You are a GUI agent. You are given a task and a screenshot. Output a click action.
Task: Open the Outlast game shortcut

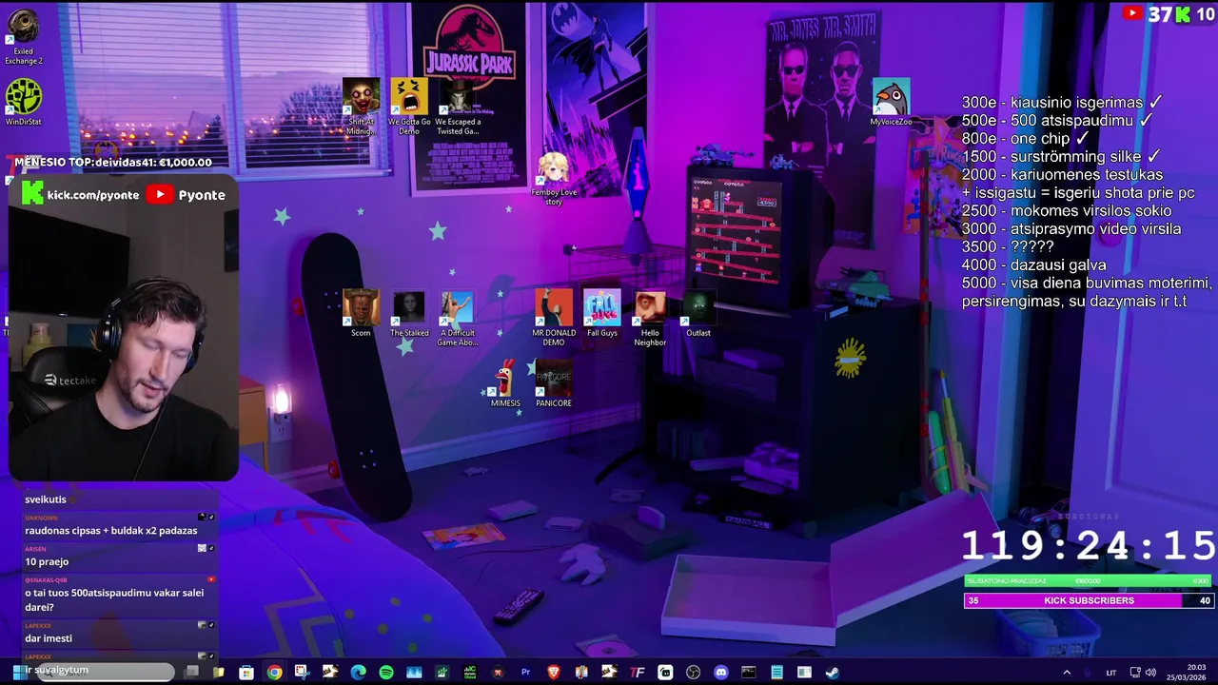pyautogui.click(x=698, y=313)
